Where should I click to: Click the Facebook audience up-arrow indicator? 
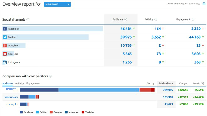click(134, 29)
